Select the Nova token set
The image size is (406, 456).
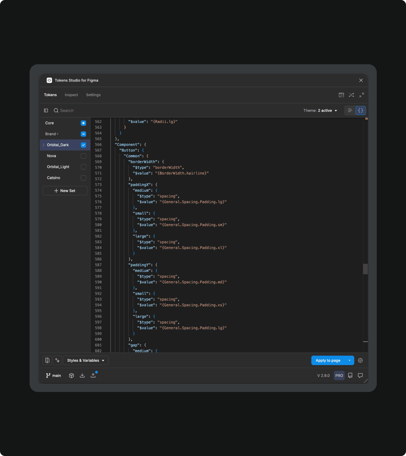[x=51, y=156]
